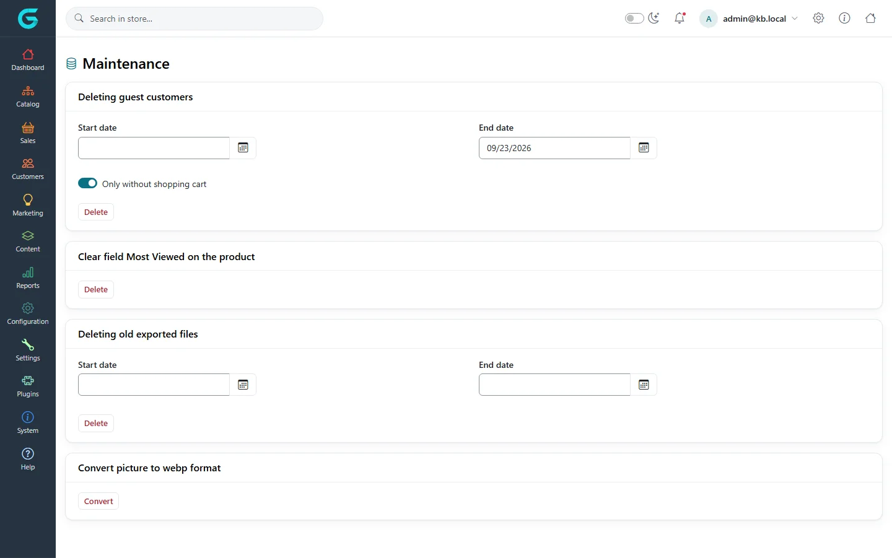Go to storefront via home icon
This screenshot has width=892, height=558.
point(870,18)
